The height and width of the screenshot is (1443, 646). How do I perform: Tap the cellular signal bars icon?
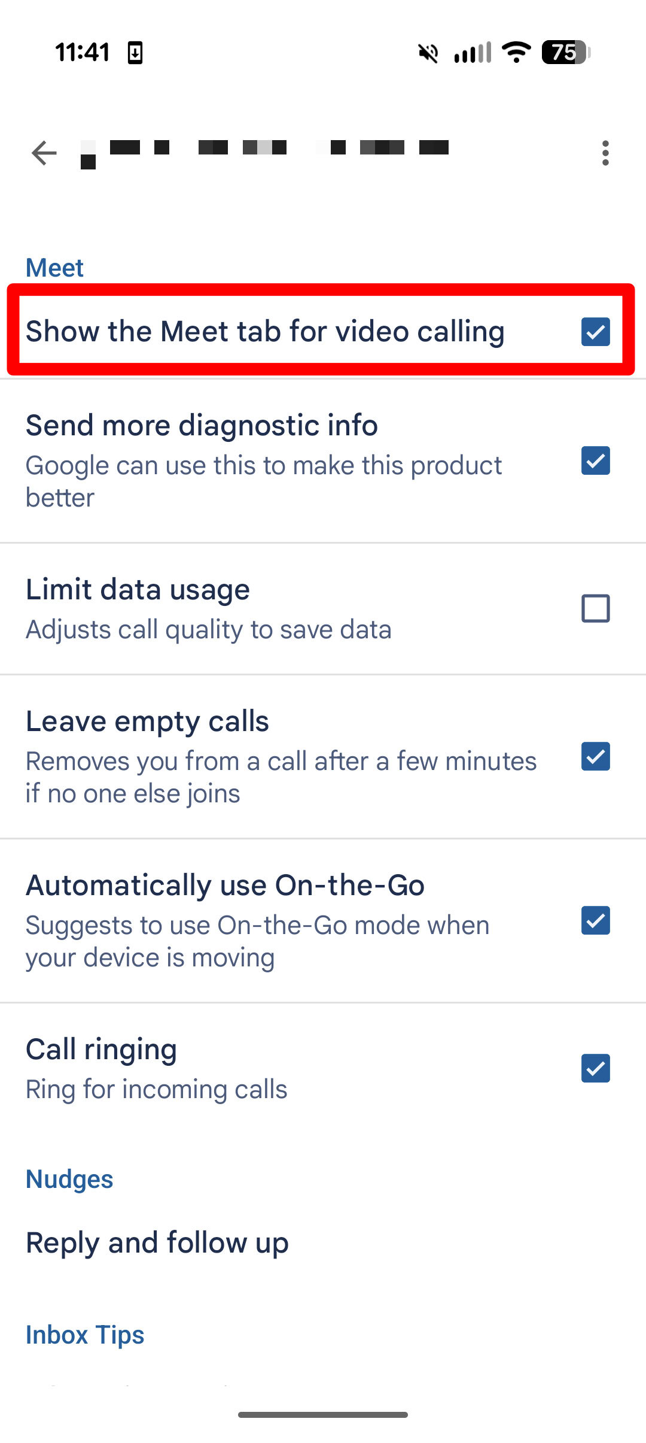pyautogui.click(x=473, y=53)
